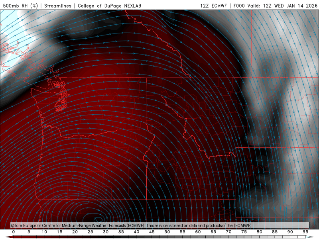Image resolution: width=319 pixels, height=239 pixels.
Task: Choose the "70" legend value
Action: tap(228, 232)
